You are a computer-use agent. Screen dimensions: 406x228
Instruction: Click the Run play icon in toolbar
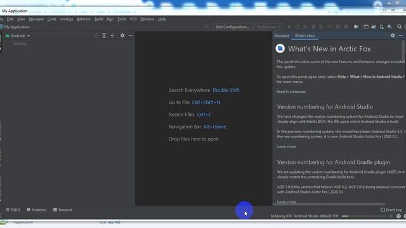(x=289, y=27)
